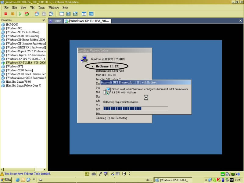Click MSN 8.0.0812.00 in update list
This screenshot has width=244, height=183.
click(106, 75)
